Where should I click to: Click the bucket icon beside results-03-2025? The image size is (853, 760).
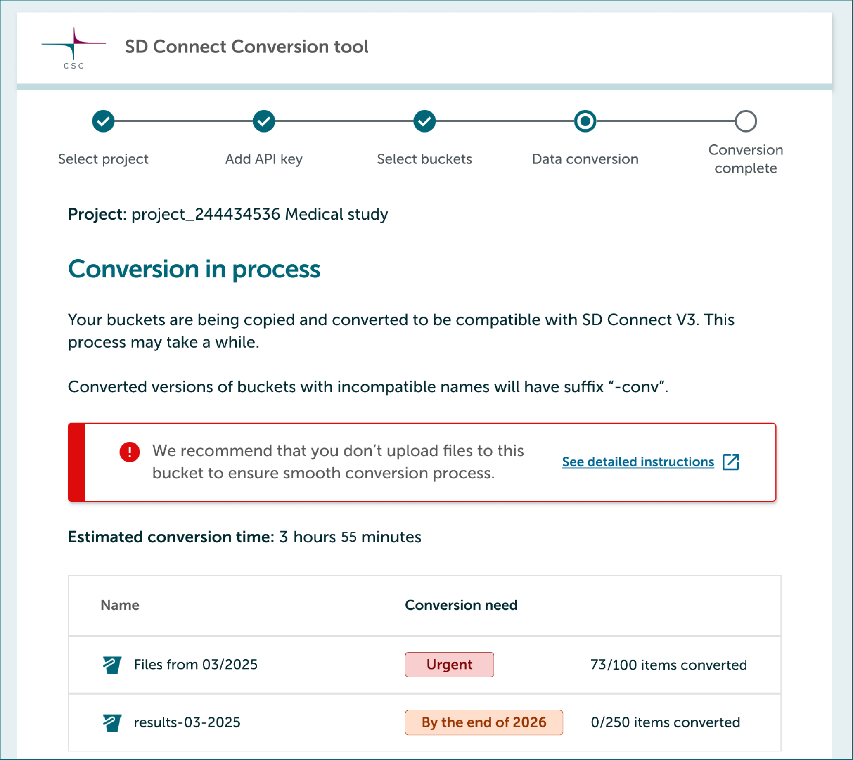click(x=111, y=722)
